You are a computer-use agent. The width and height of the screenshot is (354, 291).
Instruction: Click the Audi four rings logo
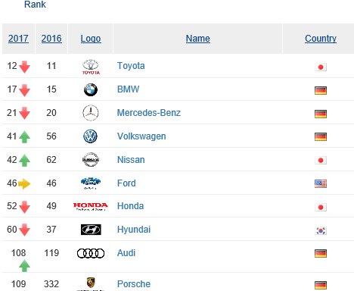coord(91,253)
